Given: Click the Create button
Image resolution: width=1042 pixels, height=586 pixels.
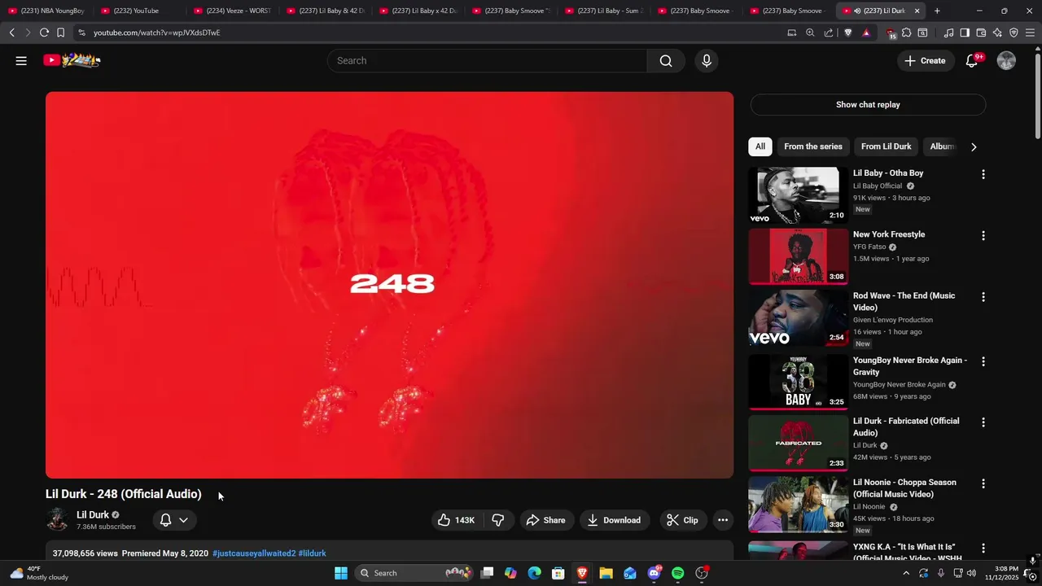Looking at the screenshot, I should click(x=925, y=60).
